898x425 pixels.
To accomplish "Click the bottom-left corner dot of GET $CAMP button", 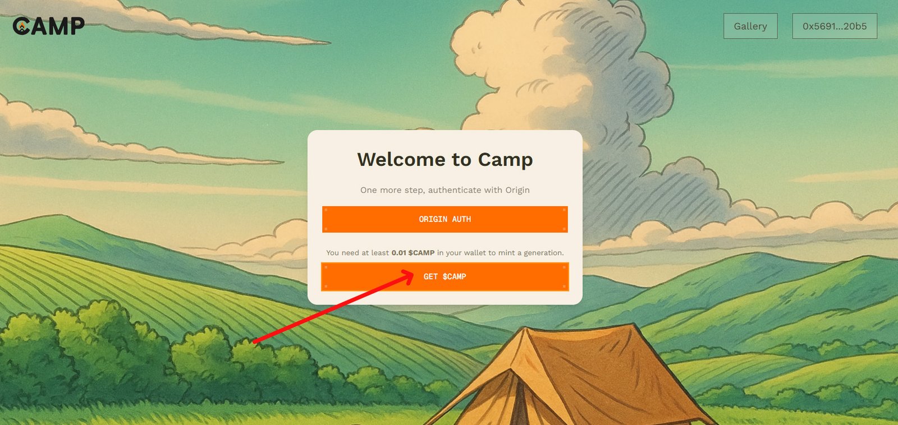I will pos(326,287).
